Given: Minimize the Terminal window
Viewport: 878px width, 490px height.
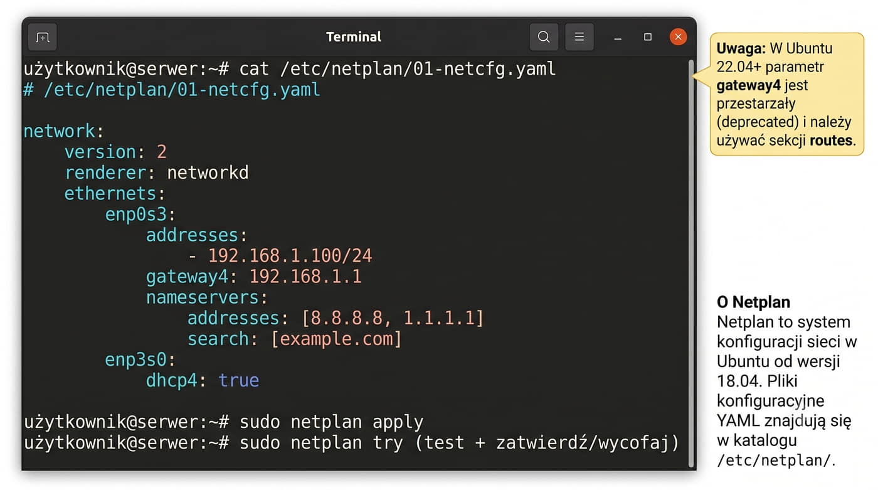Looking at the screenshot, I should click(618, 38).
